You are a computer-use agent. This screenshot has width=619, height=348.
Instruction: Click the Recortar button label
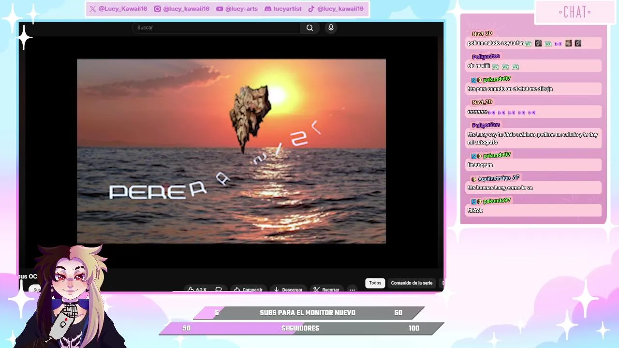[331, 290]
